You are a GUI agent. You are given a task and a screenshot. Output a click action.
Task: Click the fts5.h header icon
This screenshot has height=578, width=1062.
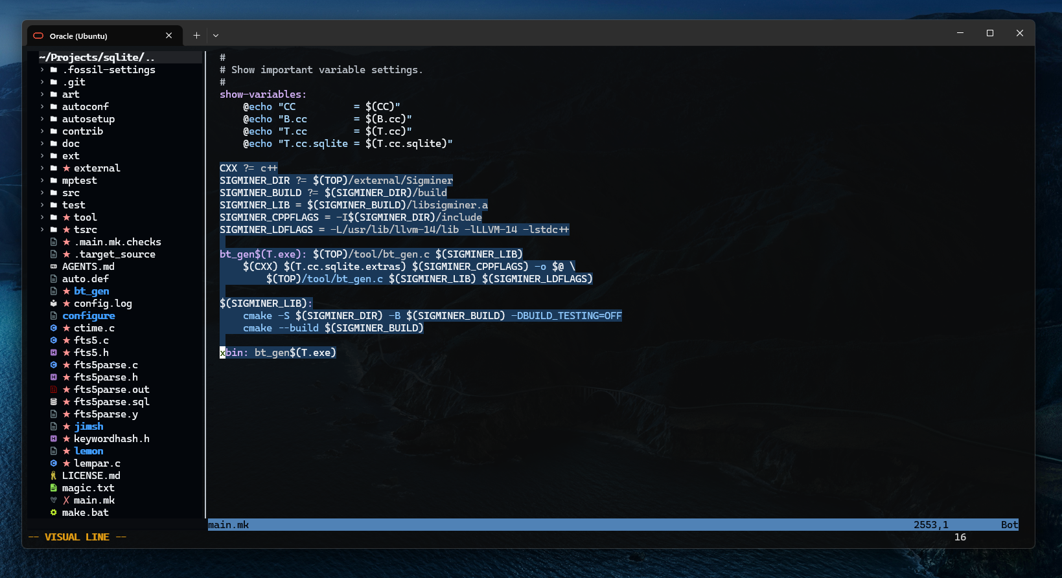pos(54,353)
